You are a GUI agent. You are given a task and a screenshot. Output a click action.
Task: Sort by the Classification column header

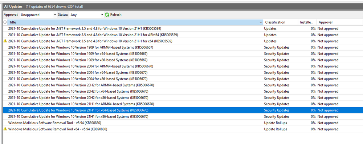[281, 22]
